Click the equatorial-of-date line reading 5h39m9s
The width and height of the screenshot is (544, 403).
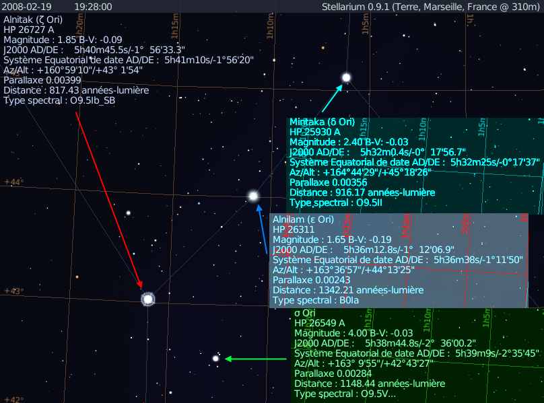(417, 353)
